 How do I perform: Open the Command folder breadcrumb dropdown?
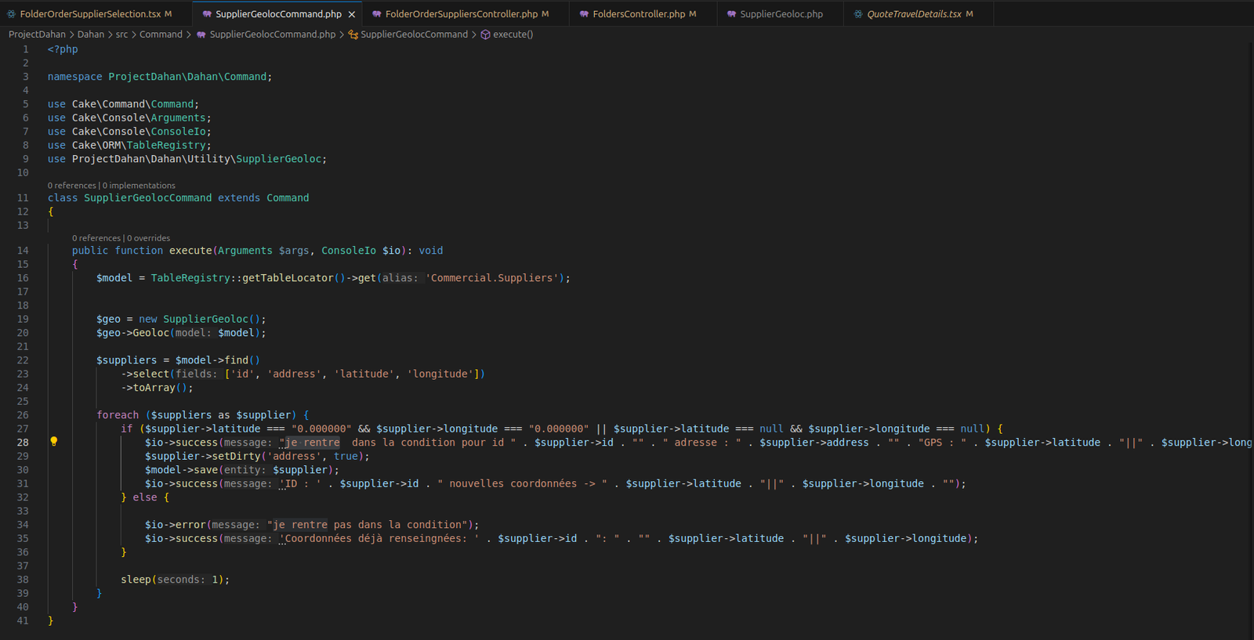(161, 34)
